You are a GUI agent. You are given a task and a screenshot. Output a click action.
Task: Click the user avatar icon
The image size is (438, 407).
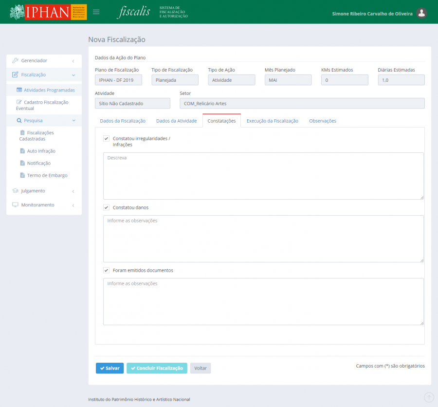[422, 13]
